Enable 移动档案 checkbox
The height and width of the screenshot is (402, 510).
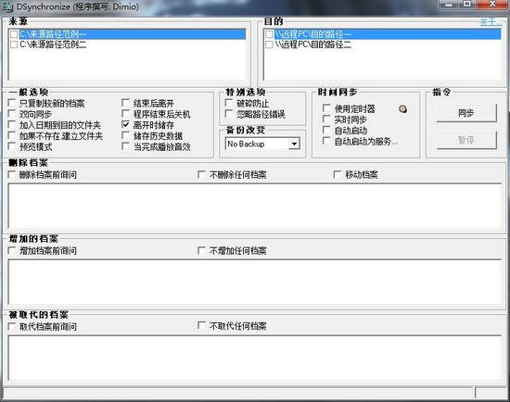(x=338, y=175)
